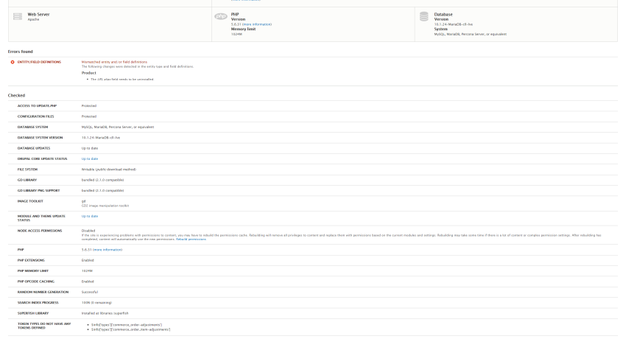The height and width of the screenshot is (339, 626).
Task: Click the 'Checked' section heading
Action: pos(16,95)
